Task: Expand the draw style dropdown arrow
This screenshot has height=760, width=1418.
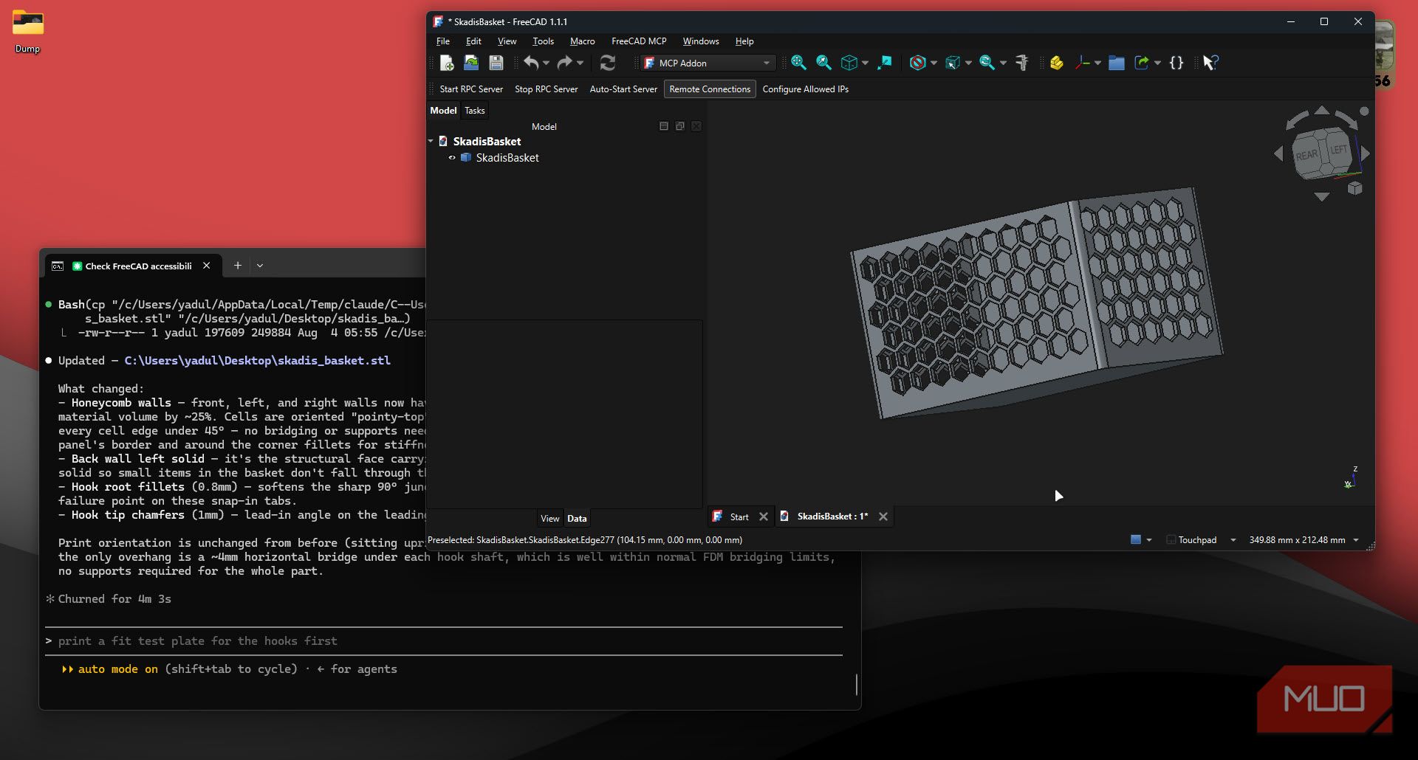Action: coord(934,63)
